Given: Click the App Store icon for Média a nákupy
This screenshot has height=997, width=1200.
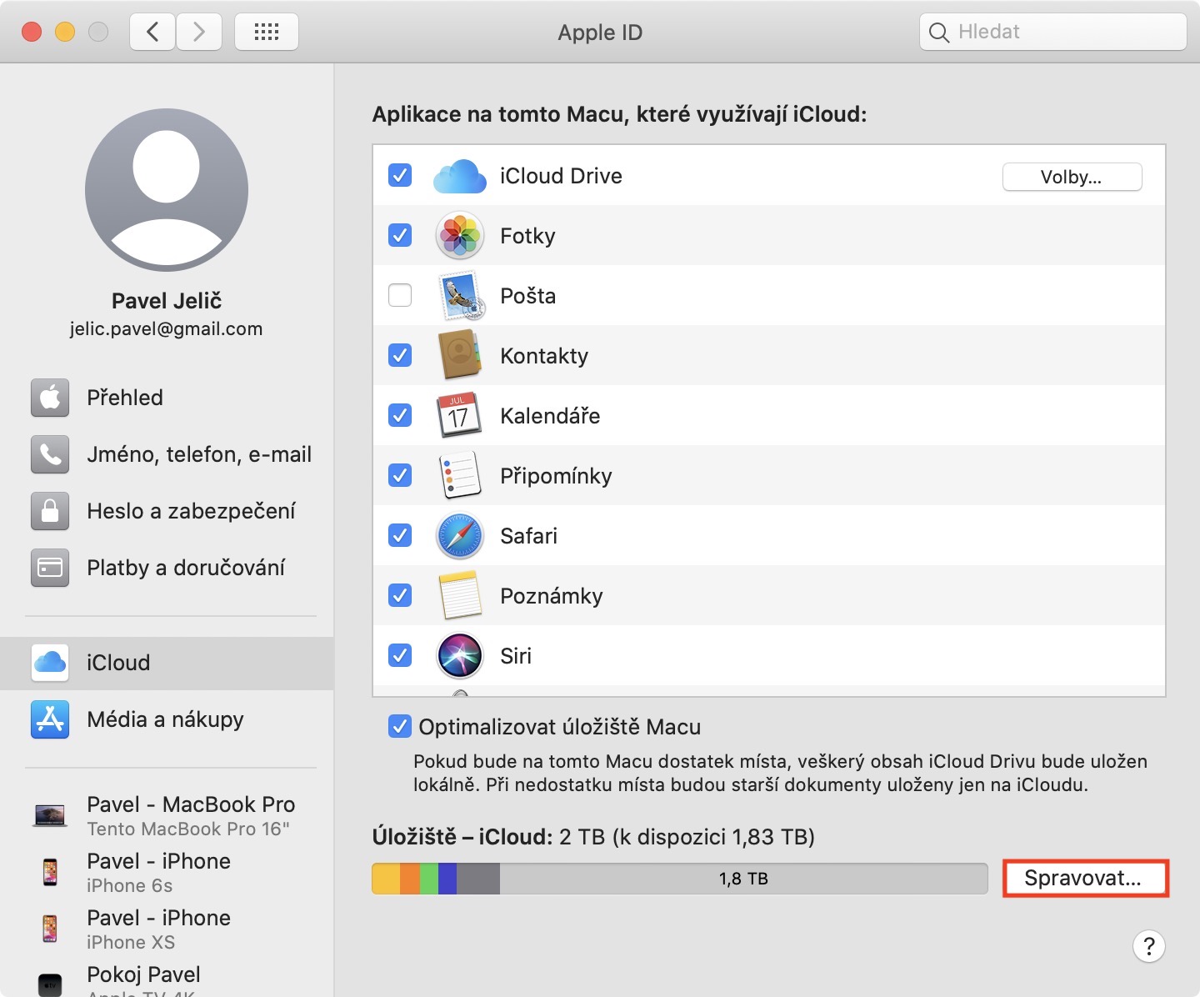Looking at the screenshot, I should pos(50,719).
